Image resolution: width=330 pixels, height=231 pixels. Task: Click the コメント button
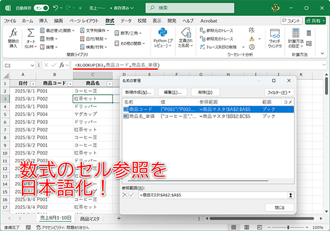pos(291,21)
